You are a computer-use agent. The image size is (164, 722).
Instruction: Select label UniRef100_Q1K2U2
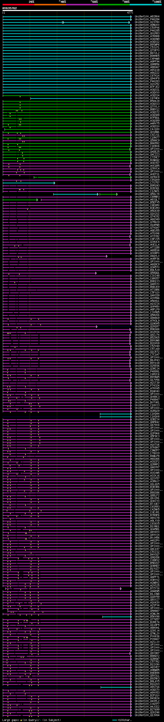click(x=147, y=214)
